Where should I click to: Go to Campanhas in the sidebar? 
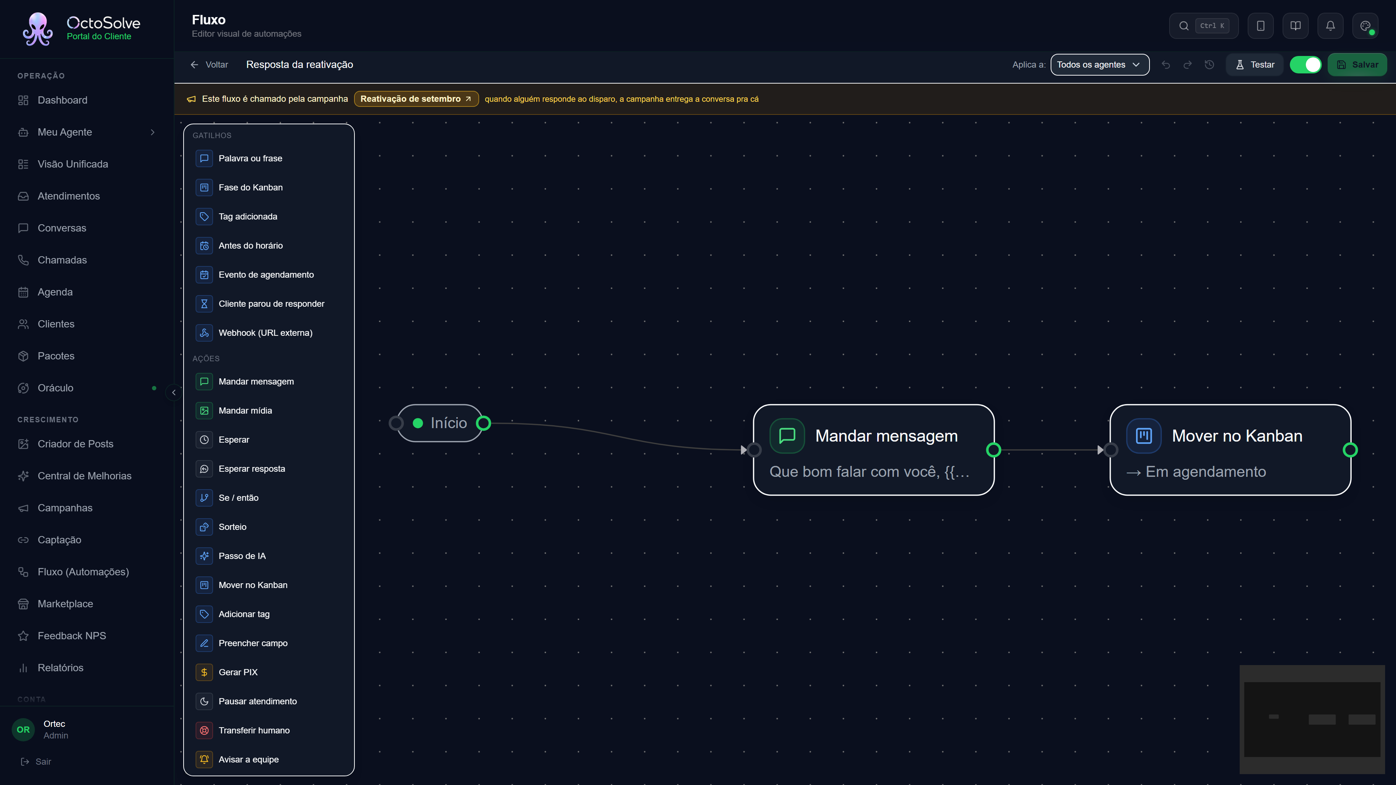(87, 508)
